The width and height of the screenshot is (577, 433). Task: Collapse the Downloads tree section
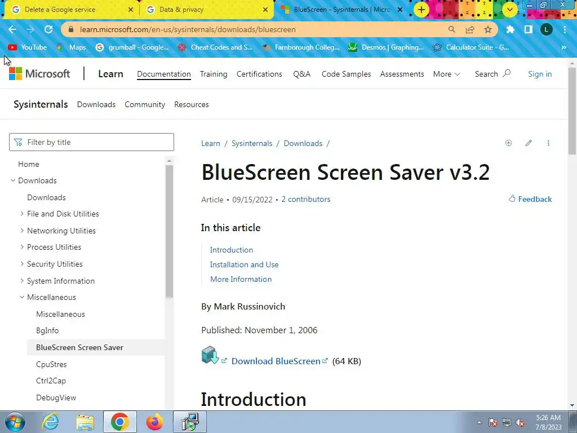(13, 180)
